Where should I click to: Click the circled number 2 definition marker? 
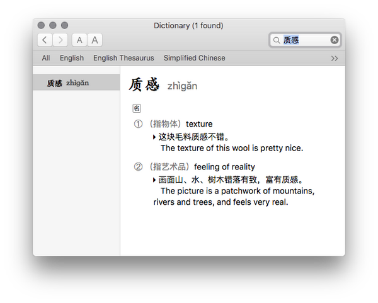[138, 166]
